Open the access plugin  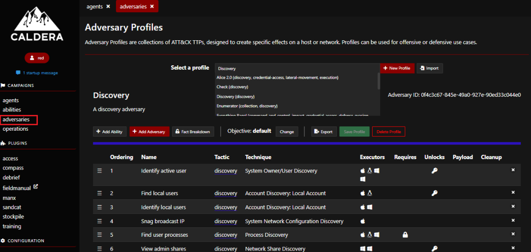10,158
